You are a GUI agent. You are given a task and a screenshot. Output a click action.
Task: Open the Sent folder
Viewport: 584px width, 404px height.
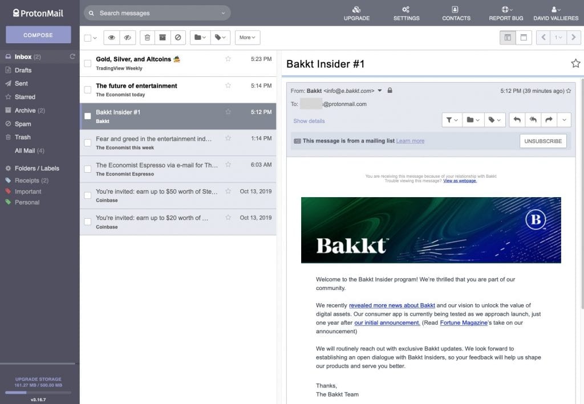pyautogui.click(x=21, y=83)
